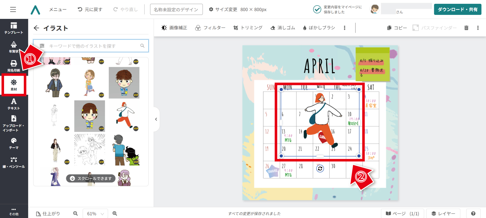Screen dimensions: 486x218
Task: Click the rotate handle below the illustration
Action: [x=320, y=169]
